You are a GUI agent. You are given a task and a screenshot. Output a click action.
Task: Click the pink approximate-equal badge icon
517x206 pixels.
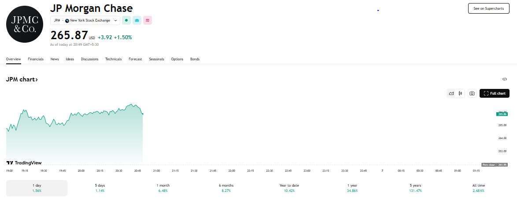coord(148,20)
